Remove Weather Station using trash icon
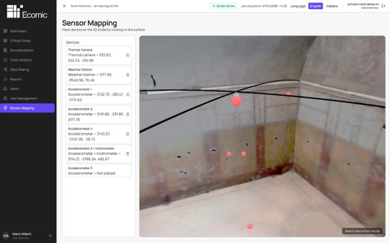Screen dimensions: 390x243 [x=128, y=75]
